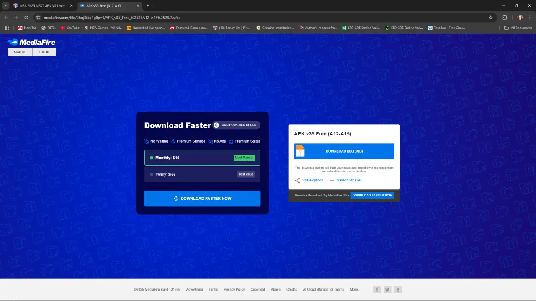Open the TeraBox Free Cloud bookmark
Image resolution: width=536 pixels, height=301 pixels.
click(446, 28)
